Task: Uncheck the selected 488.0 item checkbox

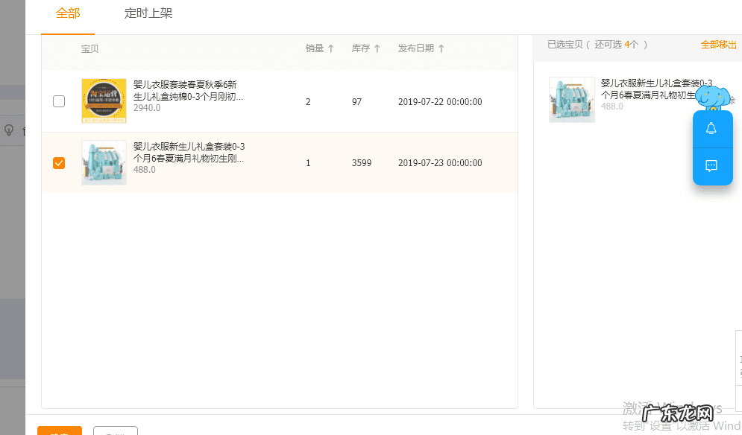Action: [x=59, y=162]
